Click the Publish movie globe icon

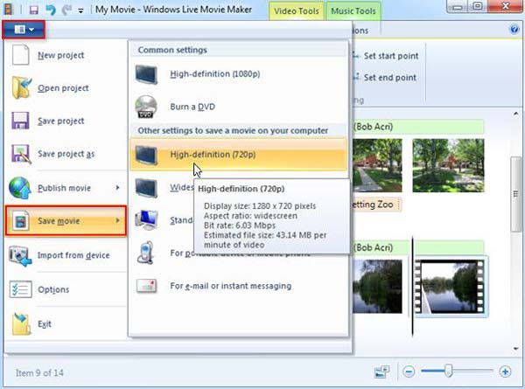tap(20, 188)
